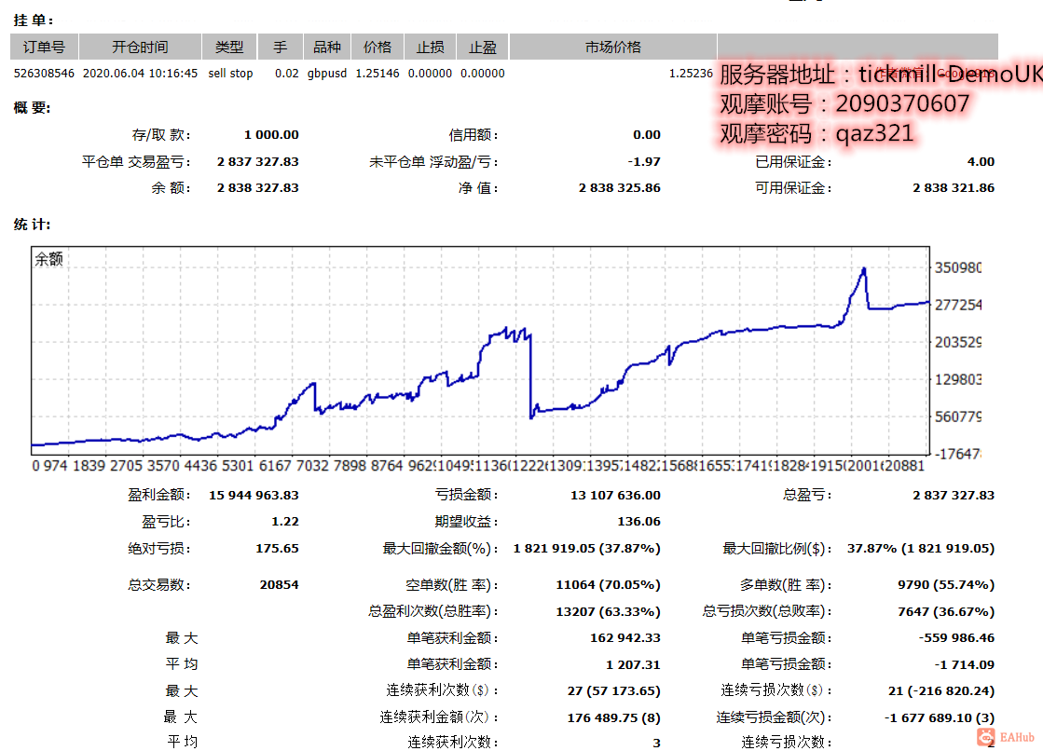The height and width of the screenshot is (751, 1043).
Task: Click the 品种 column header
Action: click(327, 48)
